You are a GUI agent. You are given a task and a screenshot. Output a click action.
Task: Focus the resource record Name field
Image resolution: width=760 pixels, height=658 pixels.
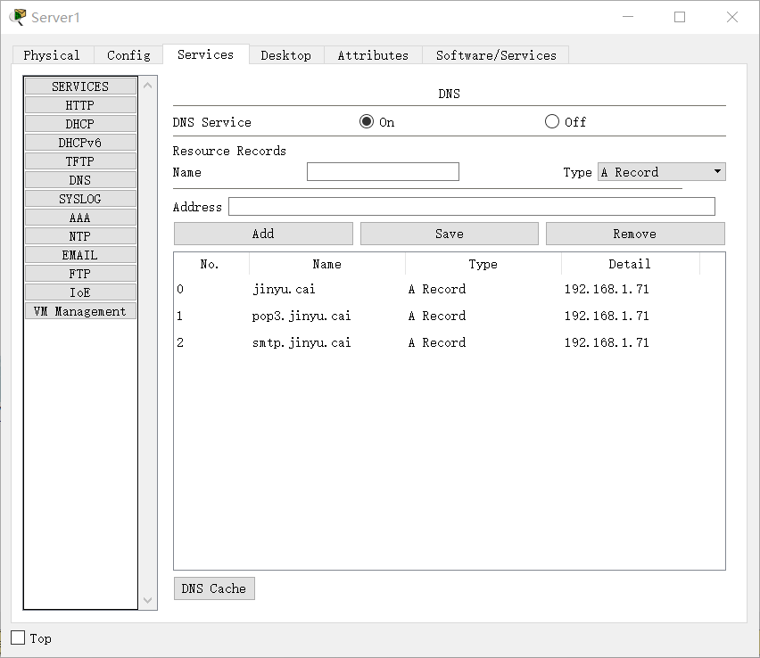pos(383,172)
